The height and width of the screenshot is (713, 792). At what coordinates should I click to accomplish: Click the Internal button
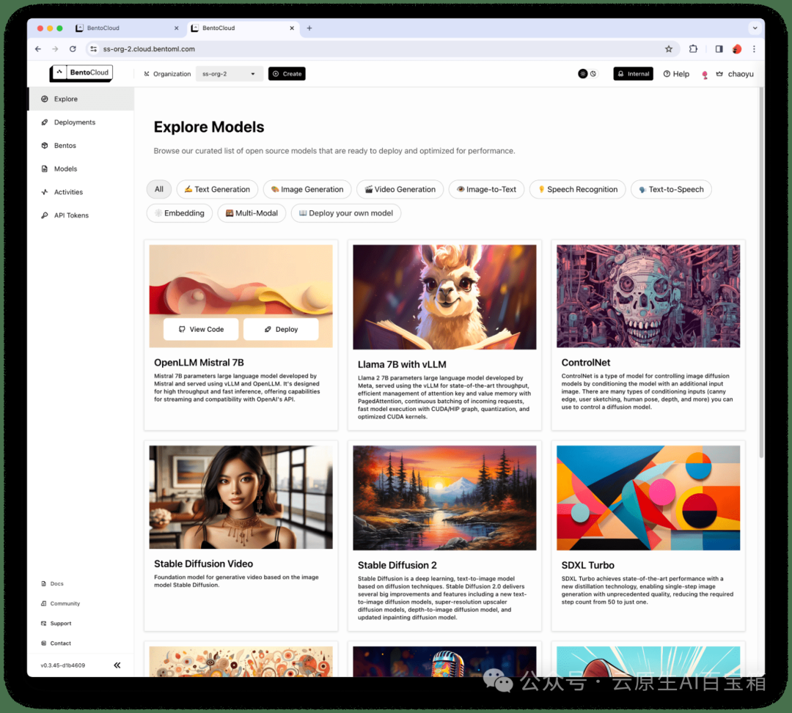coord(633,74)
